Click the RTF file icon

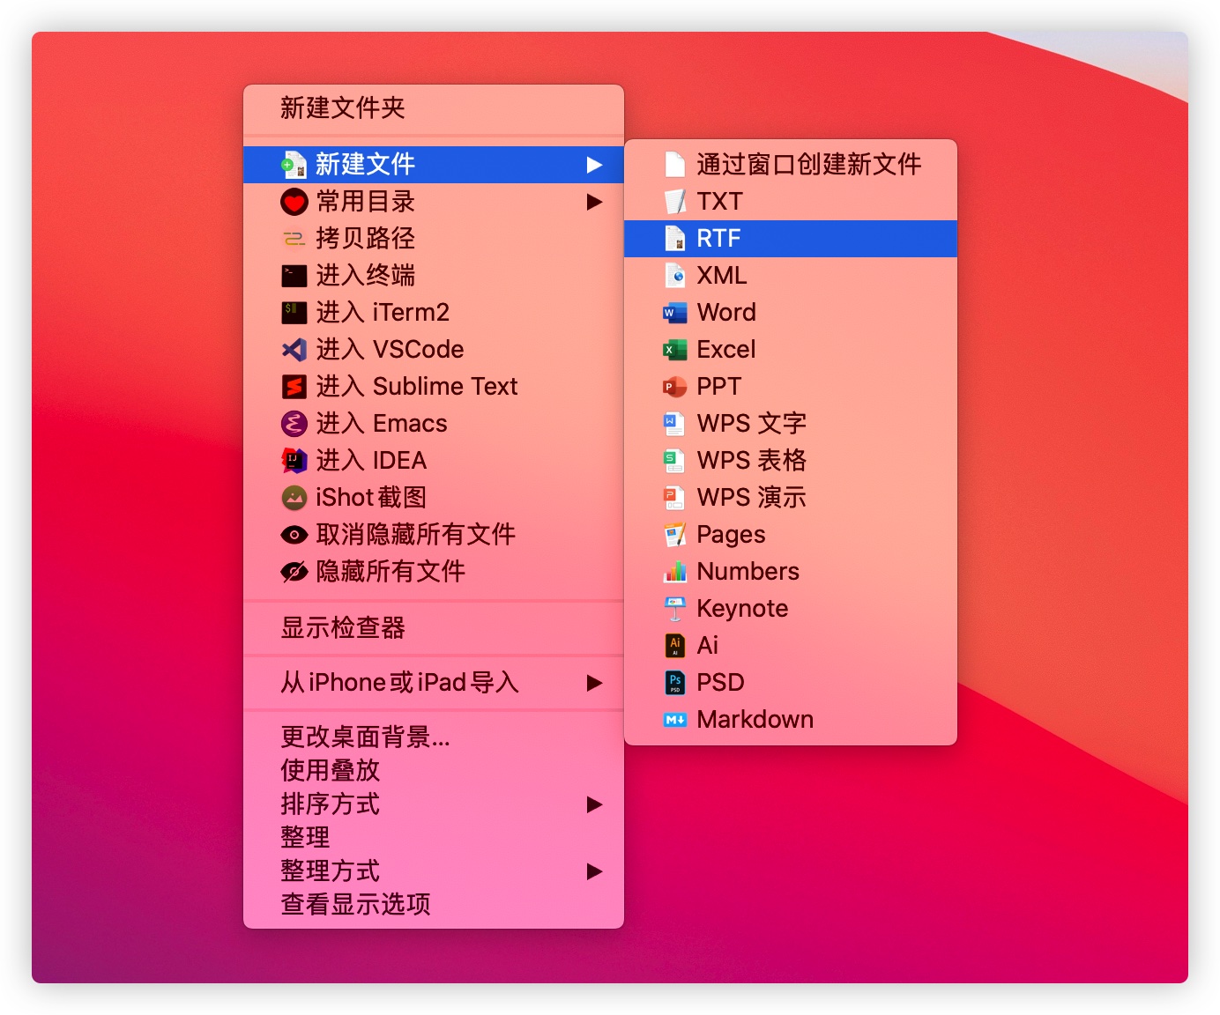tap(675, 239)
